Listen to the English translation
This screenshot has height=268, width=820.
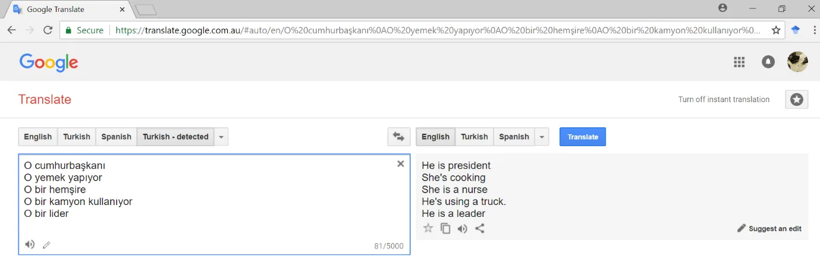pos(462,228)
